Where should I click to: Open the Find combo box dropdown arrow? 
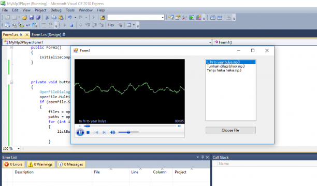click(x=163, y=18)
